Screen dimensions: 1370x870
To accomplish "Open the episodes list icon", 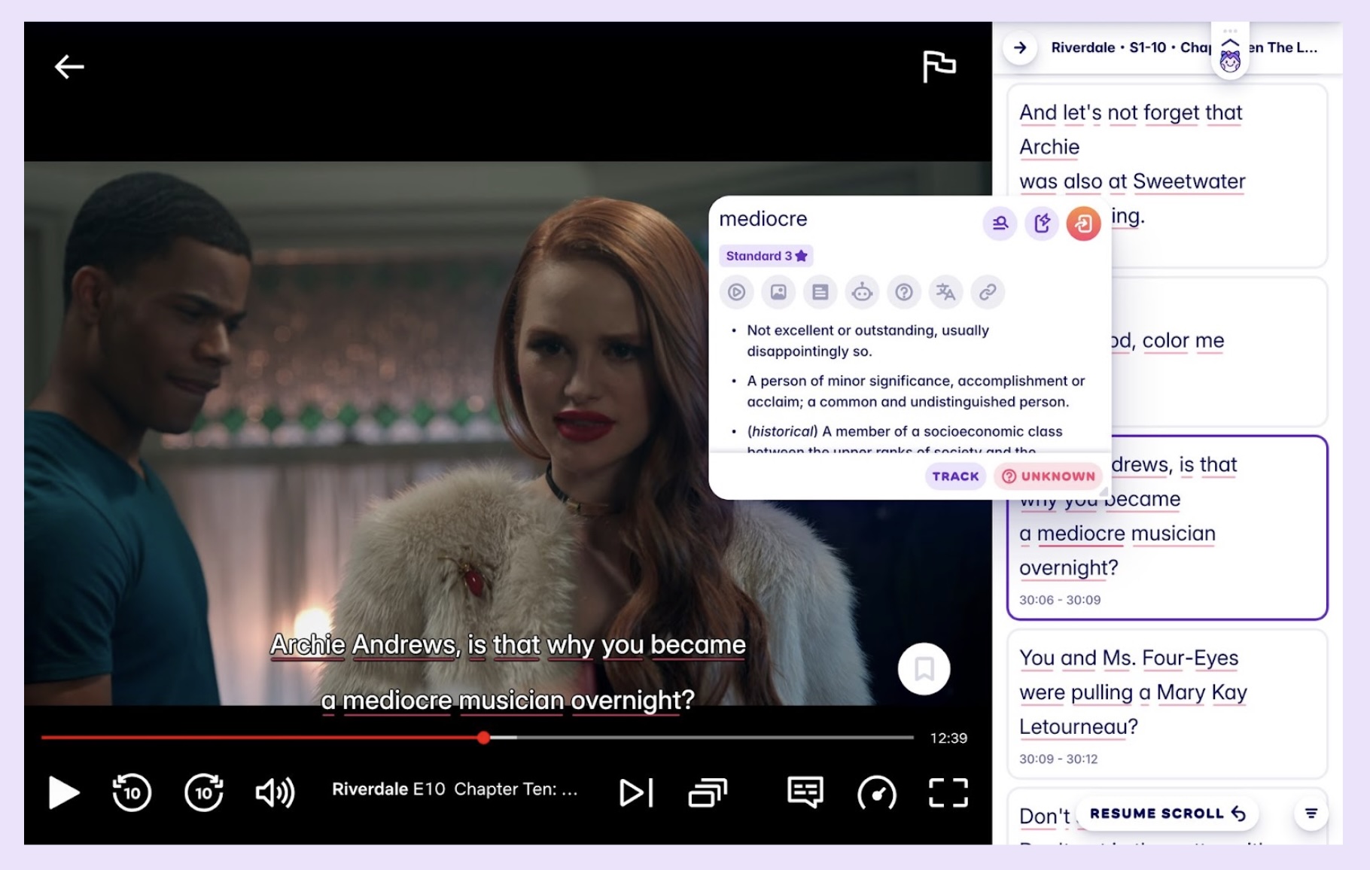I will click(708, 792).
